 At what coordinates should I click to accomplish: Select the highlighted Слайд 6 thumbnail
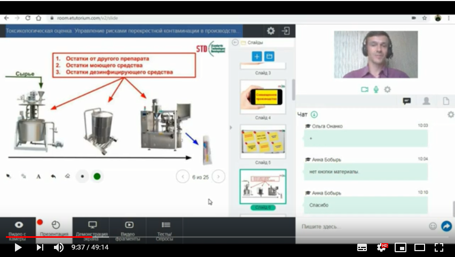pos(263,187)
